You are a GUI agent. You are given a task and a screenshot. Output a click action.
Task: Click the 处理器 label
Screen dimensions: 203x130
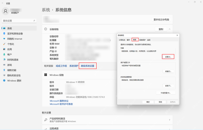(x=53, y=40)
